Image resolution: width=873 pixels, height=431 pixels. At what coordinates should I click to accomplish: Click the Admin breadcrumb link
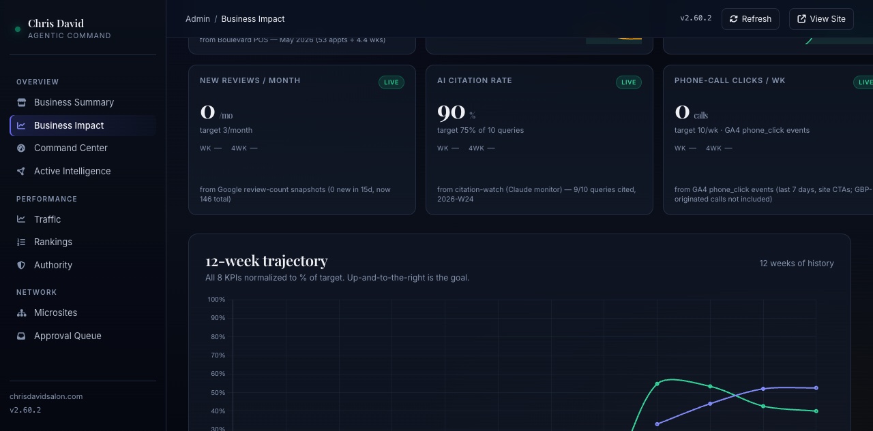click(198, 19)
